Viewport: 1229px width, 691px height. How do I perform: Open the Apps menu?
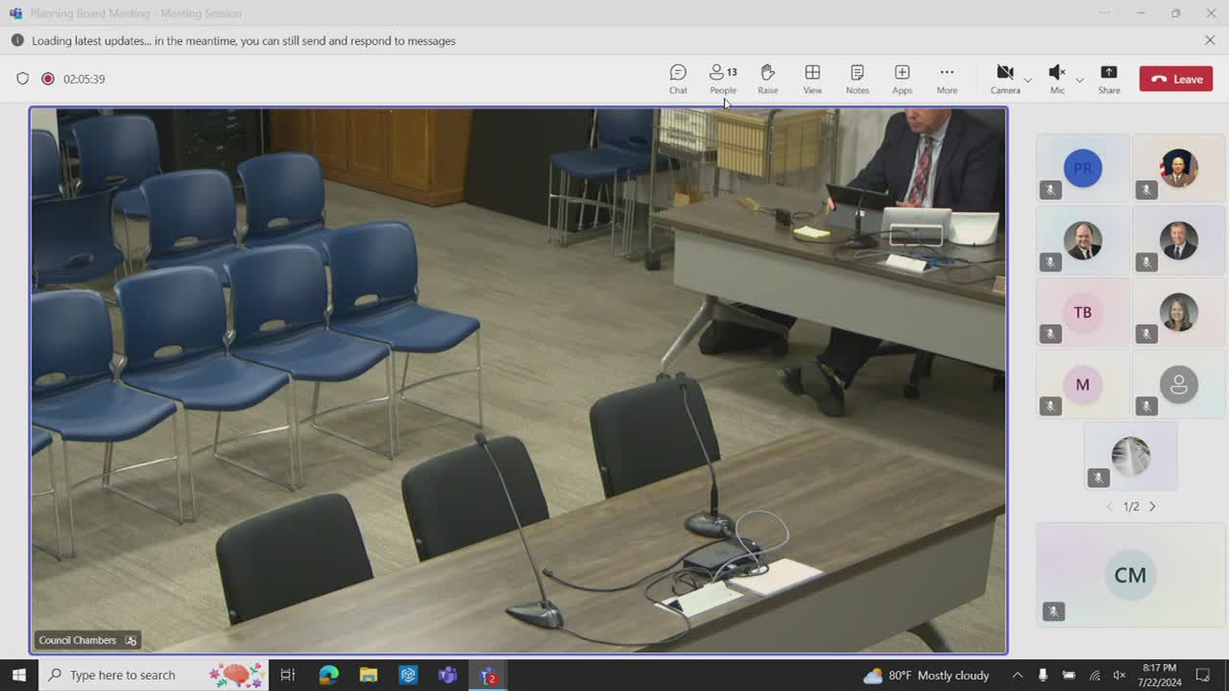click(x=902, y=79)
